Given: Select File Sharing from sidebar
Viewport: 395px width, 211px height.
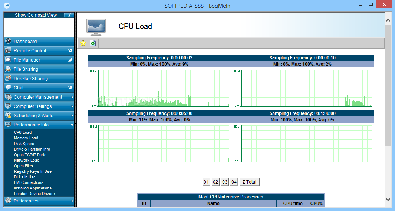Looking at the screenshot, I should (39, 69).
